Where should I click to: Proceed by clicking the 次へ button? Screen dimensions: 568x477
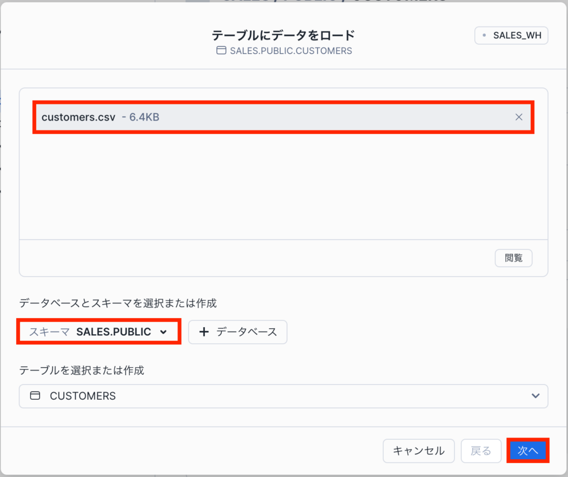click(x=528, y=451)
